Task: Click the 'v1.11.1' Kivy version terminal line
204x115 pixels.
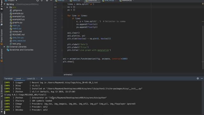Action: point(36,86)
